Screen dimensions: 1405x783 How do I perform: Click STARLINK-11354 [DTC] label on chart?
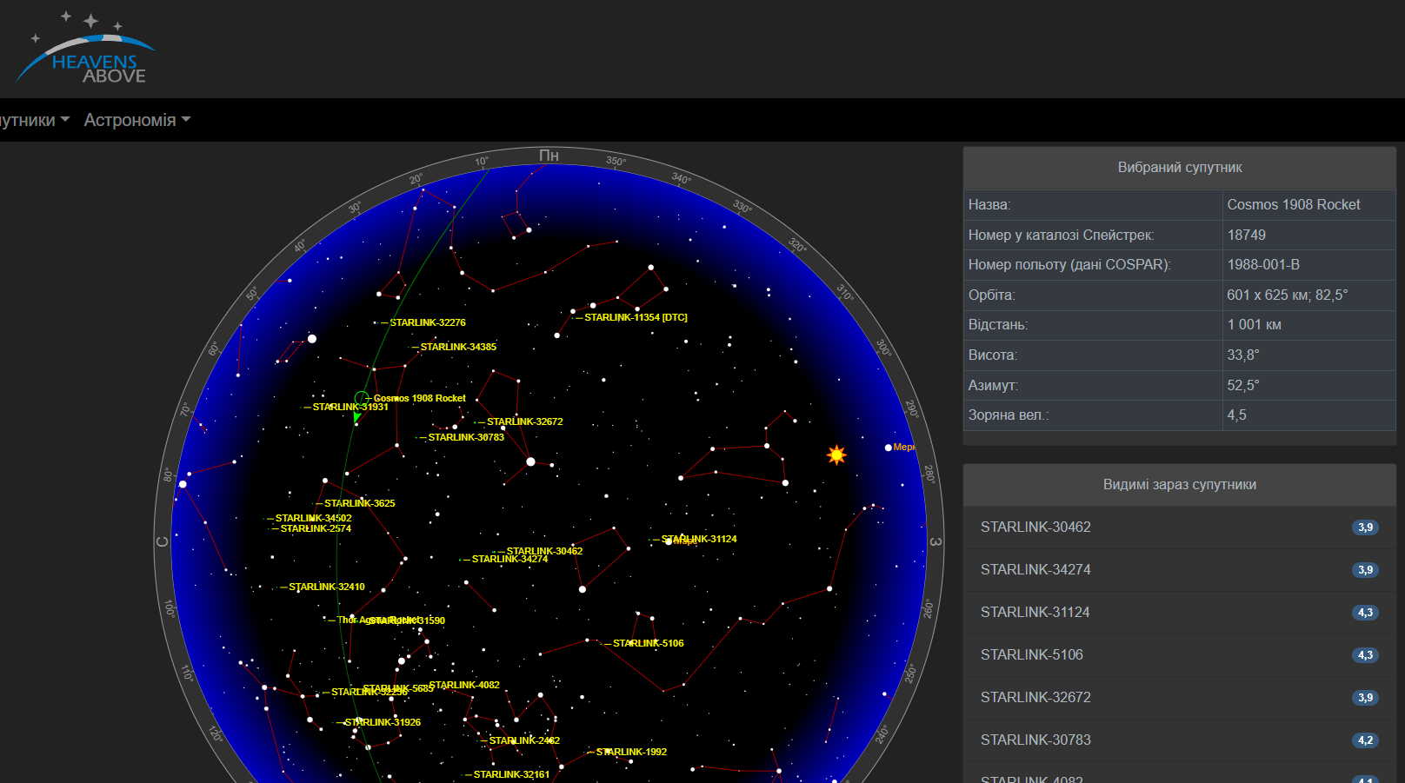636,318
